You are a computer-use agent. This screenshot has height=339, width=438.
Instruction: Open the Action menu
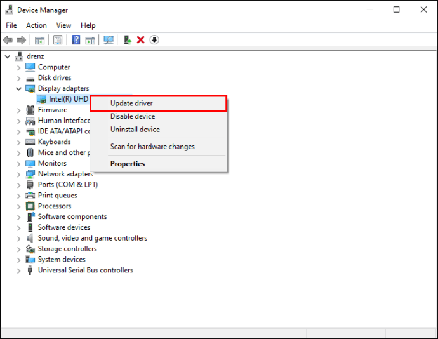36,25
